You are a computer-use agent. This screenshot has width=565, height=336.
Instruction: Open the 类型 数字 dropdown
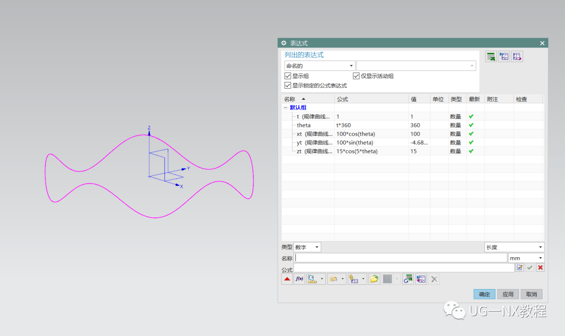pos(308,247)
